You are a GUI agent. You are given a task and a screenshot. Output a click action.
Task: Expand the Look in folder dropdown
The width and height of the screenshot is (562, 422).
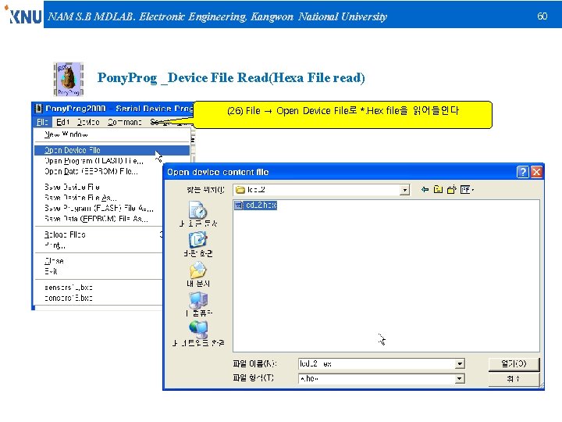click(x=404, y=189)
